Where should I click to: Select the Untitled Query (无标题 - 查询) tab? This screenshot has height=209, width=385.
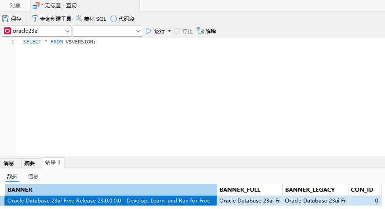click(85, 6)
